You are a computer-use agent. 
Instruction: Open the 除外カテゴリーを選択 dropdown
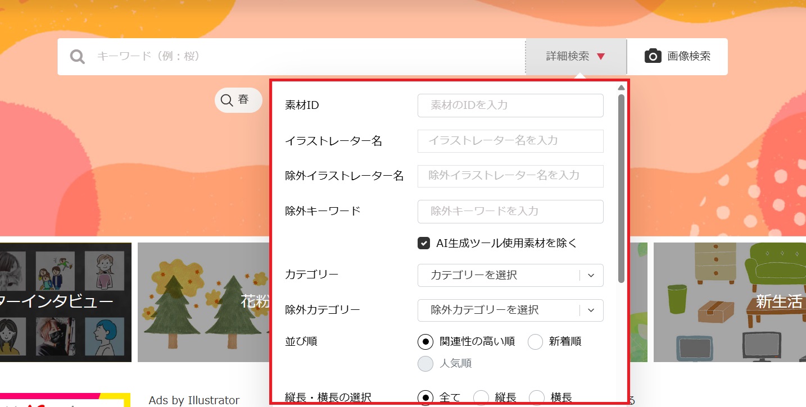[x=510, y=310]
